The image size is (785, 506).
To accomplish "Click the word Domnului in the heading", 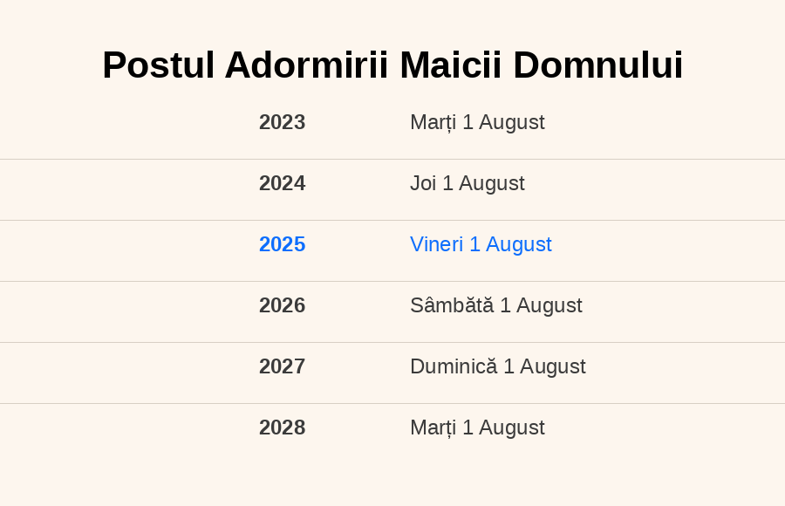I will (597, 65).
